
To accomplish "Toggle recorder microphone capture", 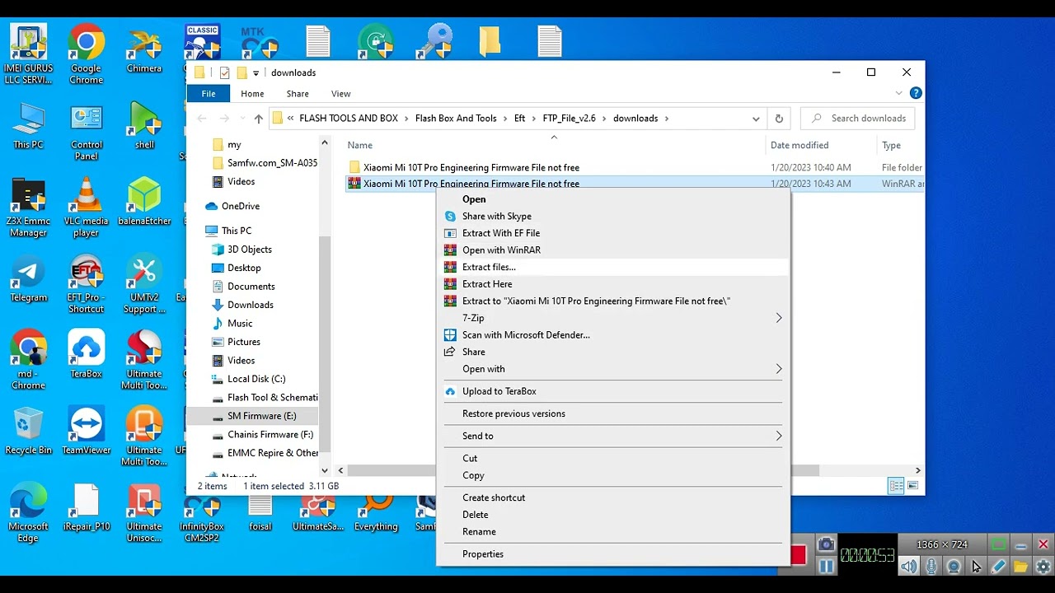I will pos(931,567).
